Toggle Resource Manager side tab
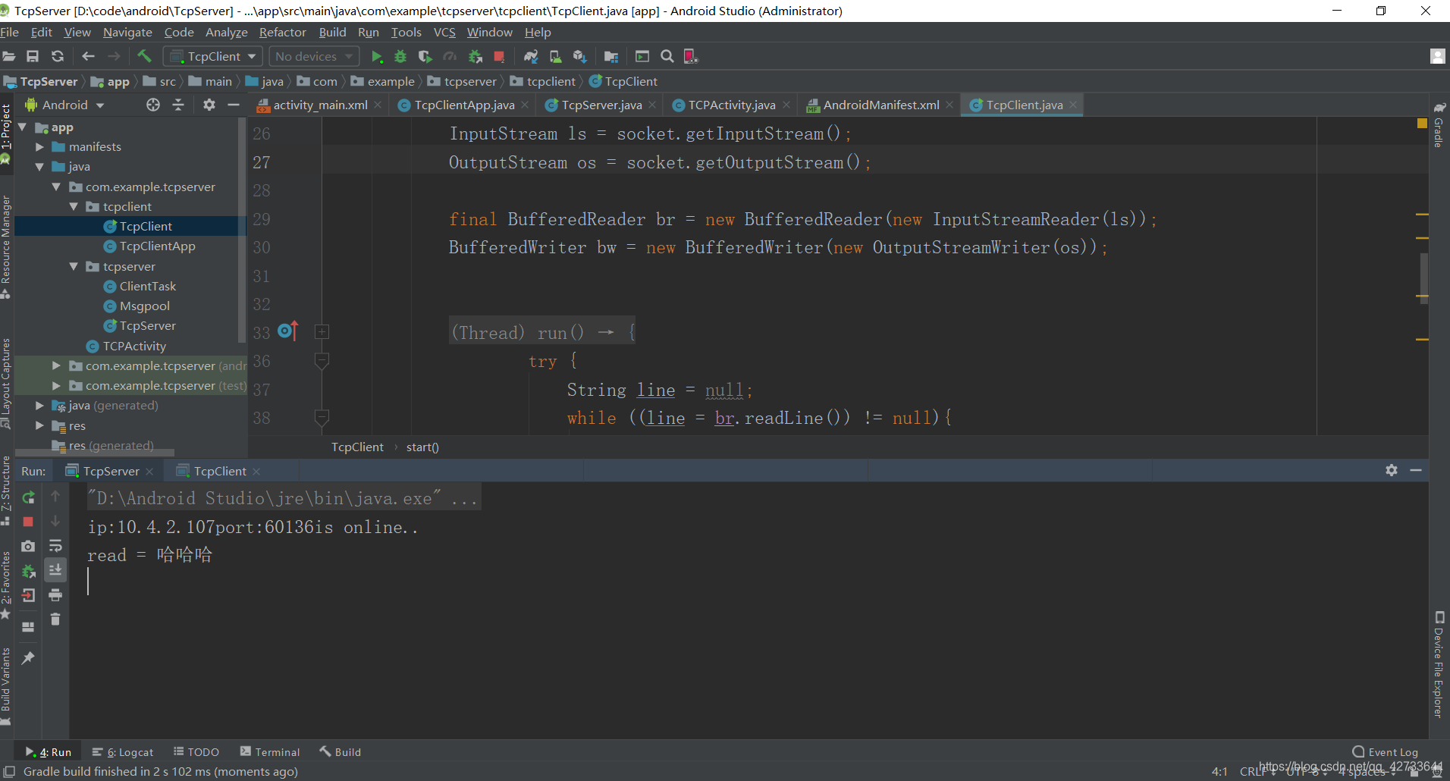The height and width of the screenshot is (781, 1450). pos(6,246)
